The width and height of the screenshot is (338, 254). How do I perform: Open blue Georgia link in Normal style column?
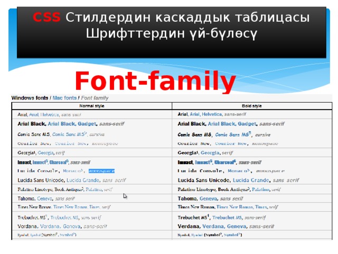(x=45, y=153)
